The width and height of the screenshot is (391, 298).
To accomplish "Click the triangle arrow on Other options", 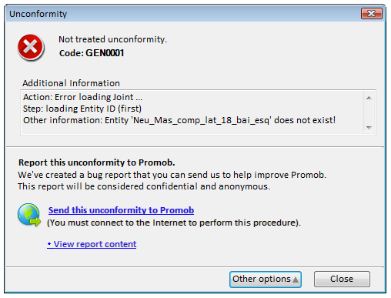I will 296,280.
